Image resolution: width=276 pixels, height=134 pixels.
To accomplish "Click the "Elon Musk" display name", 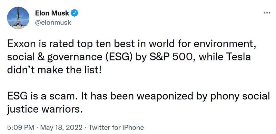I will [52, 13].
